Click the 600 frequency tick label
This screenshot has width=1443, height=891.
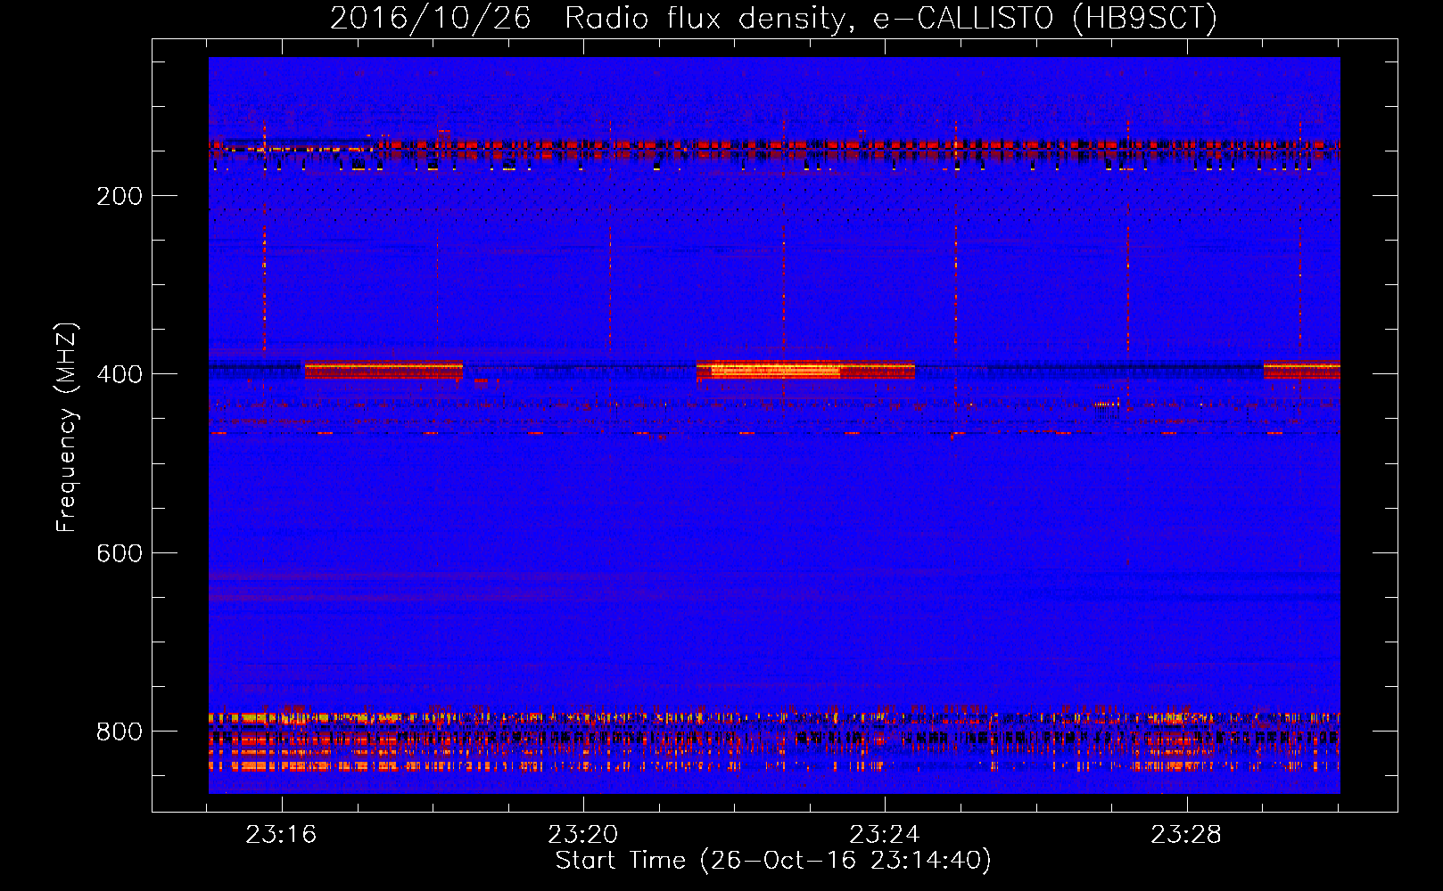120,553
